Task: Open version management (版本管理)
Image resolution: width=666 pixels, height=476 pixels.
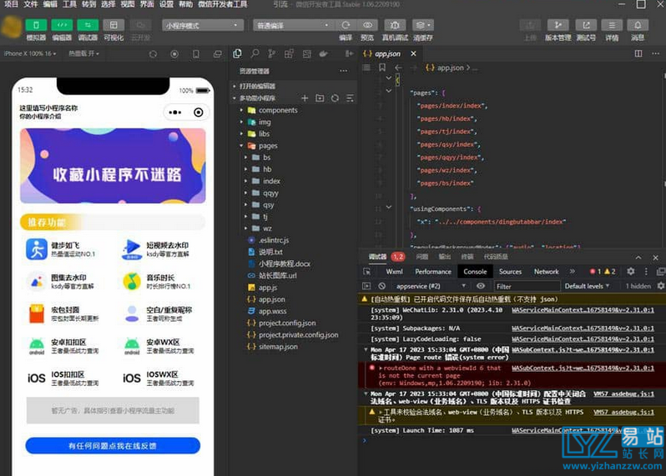Action: click(x=558, y=25)
